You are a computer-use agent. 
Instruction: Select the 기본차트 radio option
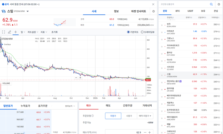click(x=133, y=32)
